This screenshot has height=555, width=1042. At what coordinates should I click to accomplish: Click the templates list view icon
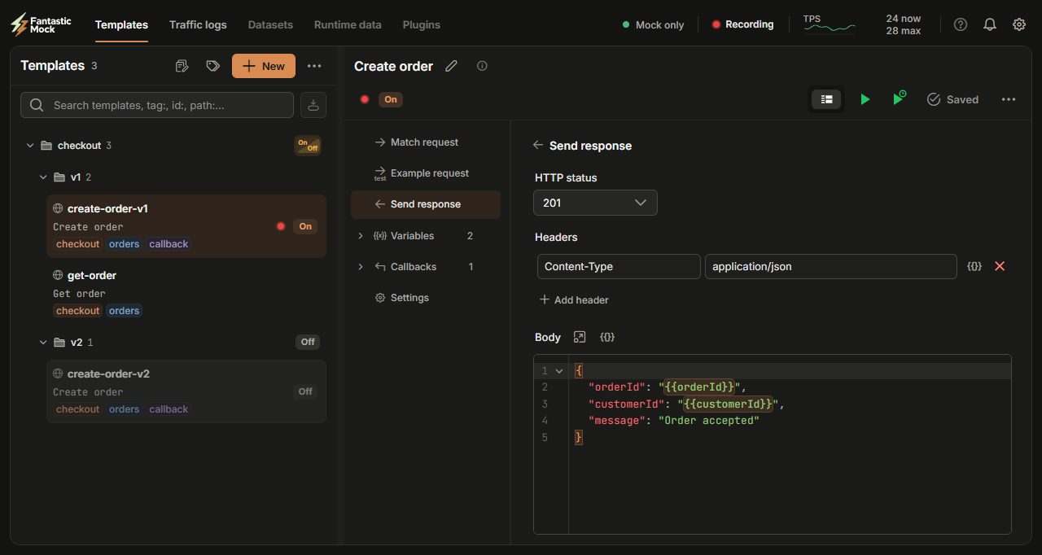pos(182,66)
